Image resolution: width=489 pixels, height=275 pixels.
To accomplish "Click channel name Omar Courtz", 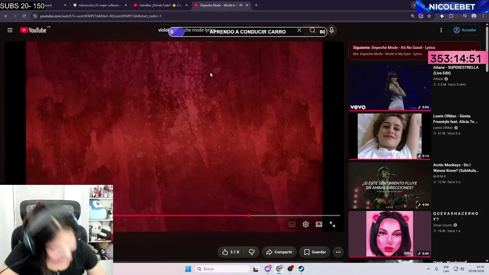I will pos(443,225).
